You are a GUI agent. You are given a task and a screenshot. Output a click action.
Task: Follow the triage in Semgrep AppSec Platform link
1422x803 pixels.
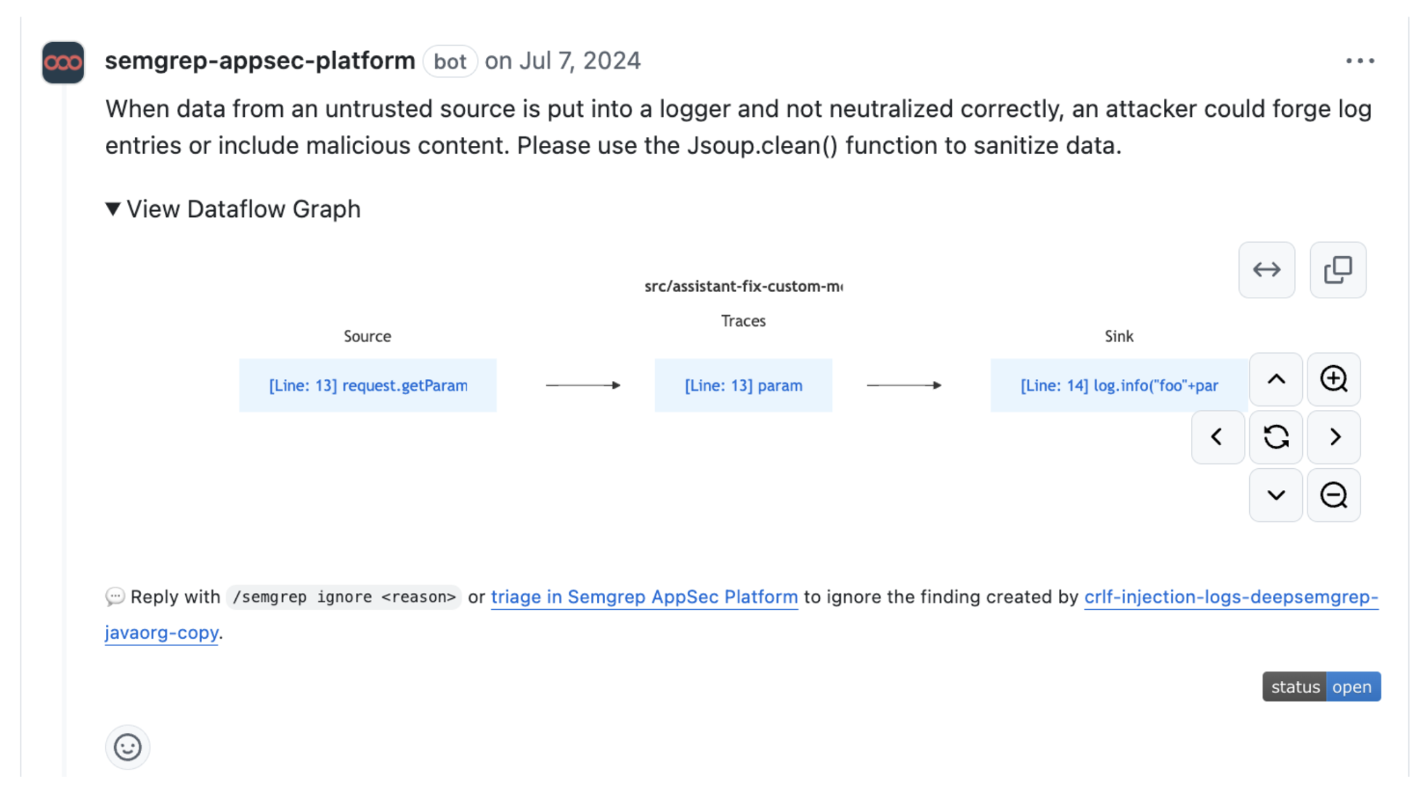[x=644, y=597]
